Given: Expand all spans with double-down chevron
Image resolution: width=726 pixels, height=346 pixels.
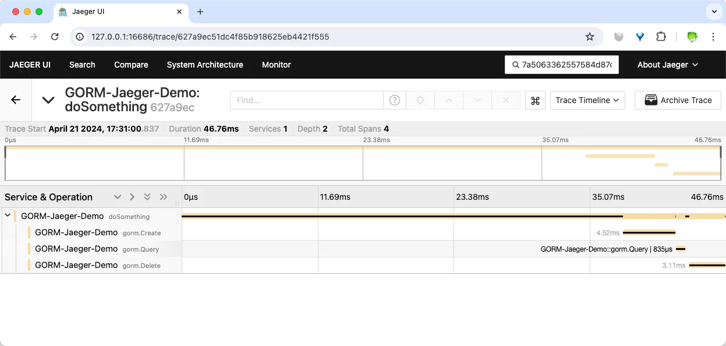Looking at the screenshot, I should point(147,197).
